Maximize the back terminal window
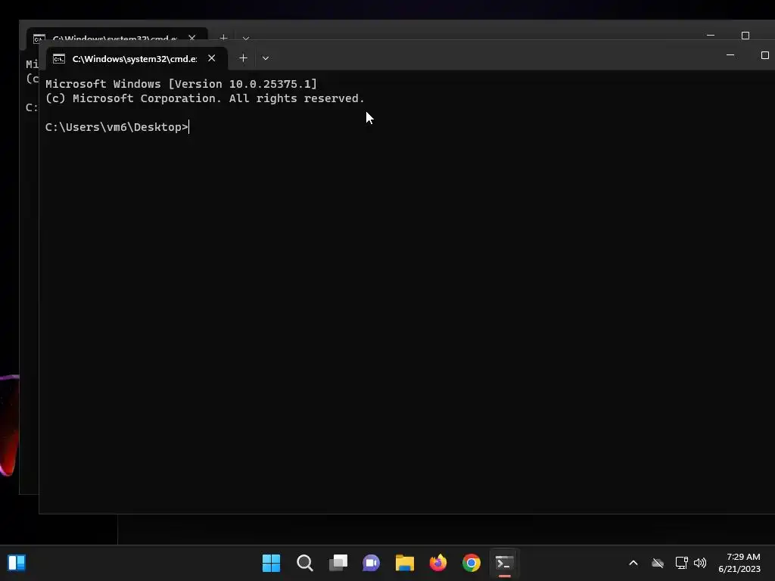Screen dimensions: 775x581 pos(745,36)
